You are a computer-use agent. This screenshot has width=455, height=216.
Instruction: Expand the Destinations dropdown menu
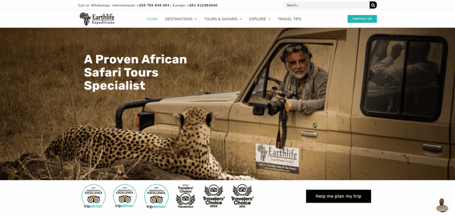pyautogui.click(x=181, y=19)
